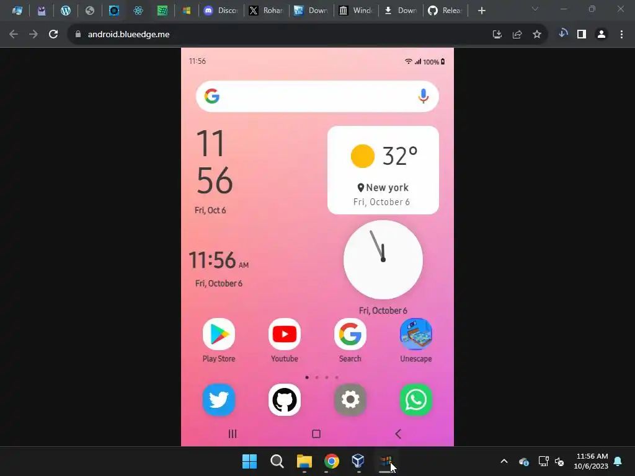
Task: Show hidden system tray icons
Action: pos(504,461)
